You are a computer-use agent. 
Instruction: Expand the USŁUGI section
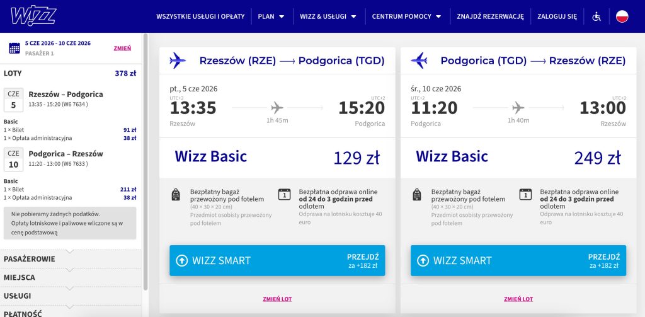pos(18,296)
